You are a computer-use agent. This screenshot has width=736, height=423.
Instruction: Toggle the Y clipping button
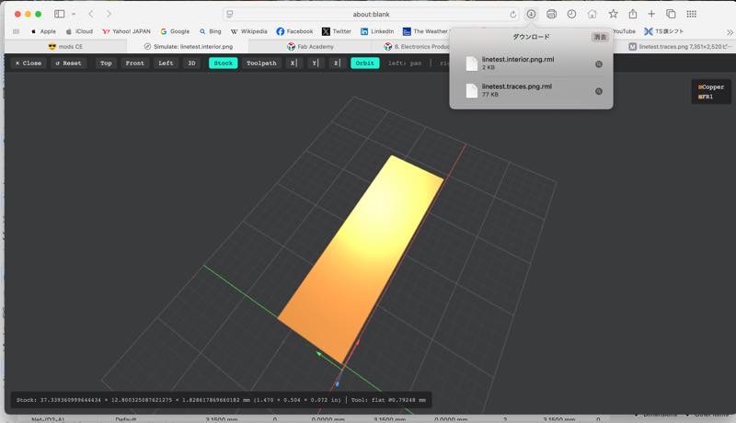(x=315, y=63)
